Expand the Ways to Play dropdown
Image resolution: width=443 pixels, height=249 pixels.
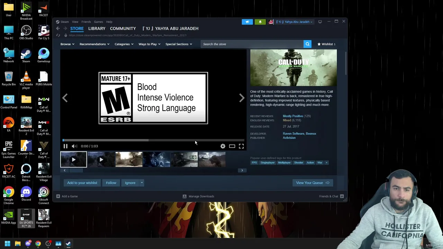(x=149, y=44)
